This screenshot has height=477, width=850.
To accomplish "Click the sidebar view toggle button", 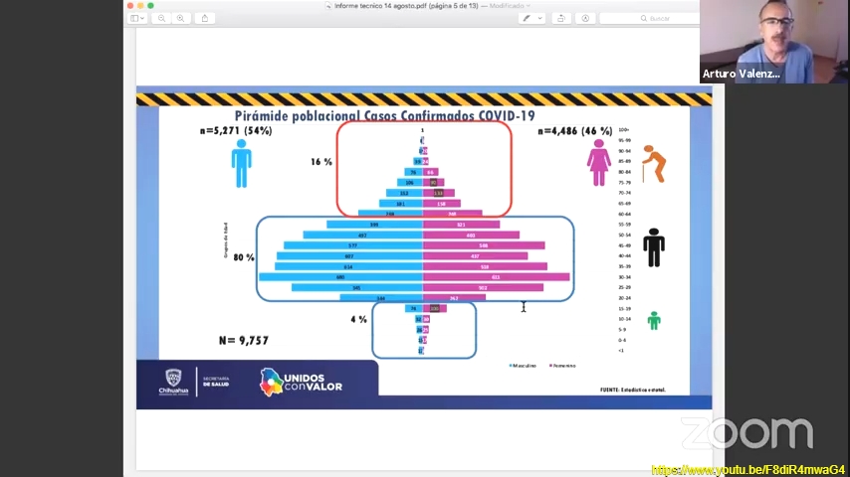I will tap(133, 18).
